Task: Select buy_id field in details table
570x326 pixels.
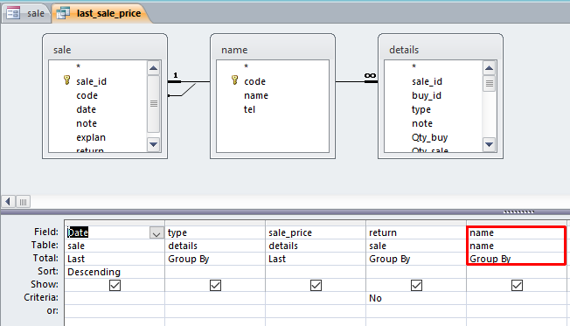Action: pos(427,95)
